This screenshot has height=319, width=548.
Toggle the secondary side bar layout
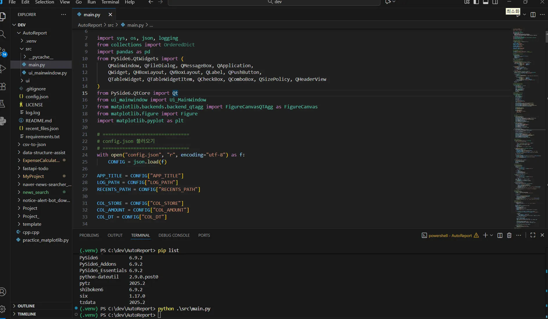coord(495,2)
